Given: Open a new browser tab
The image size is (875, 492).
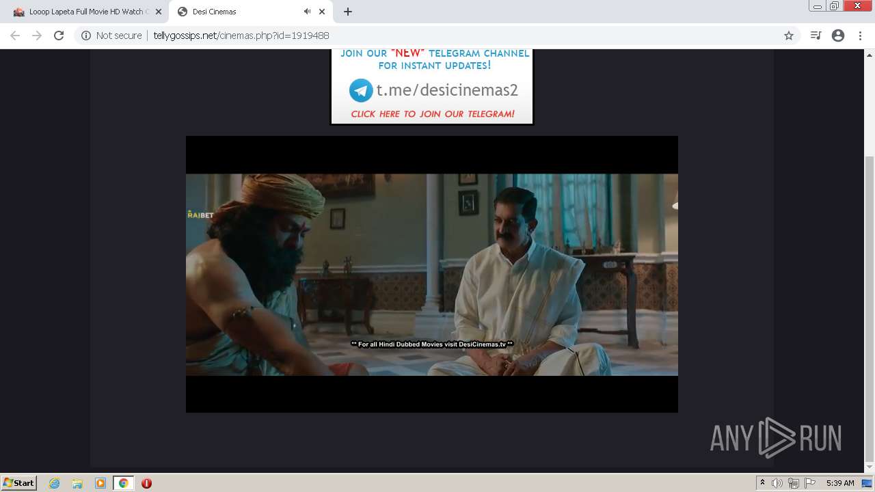Looking at the screenshot, I should (348, 12).
